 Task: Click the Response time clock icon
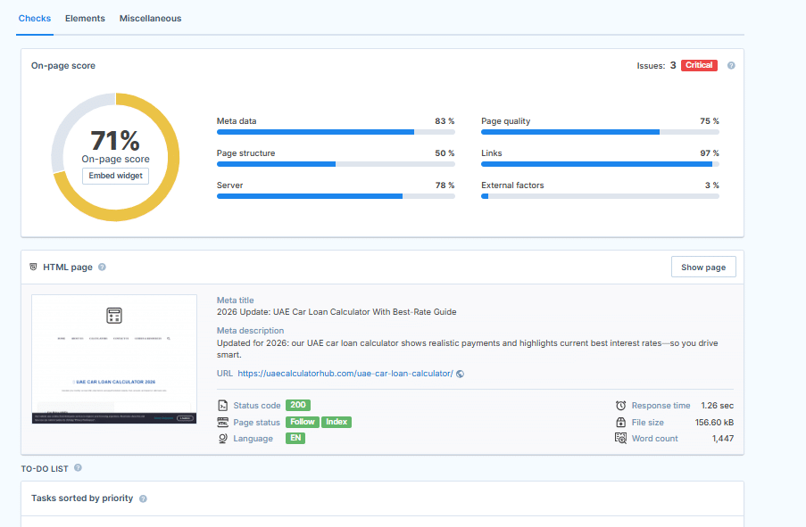[x=619, y=405]
